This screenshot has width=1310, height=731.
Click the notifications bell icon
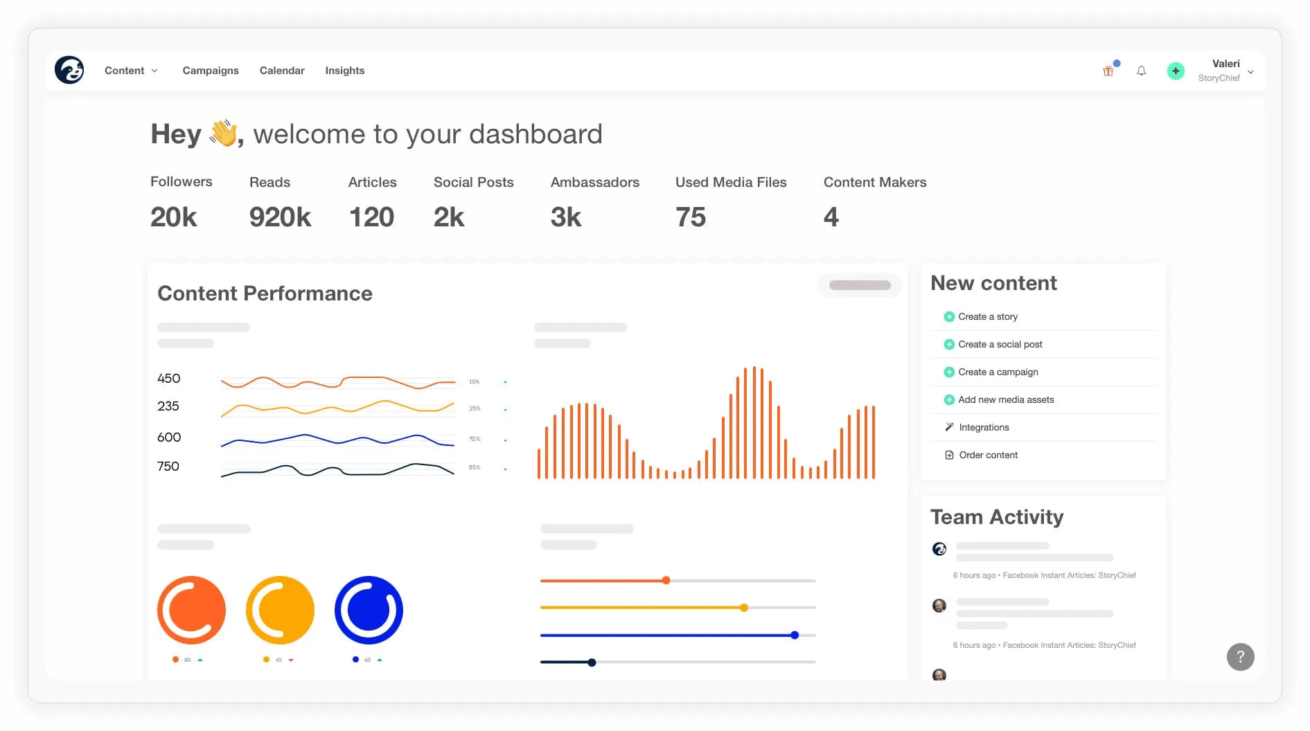point(1141,71)
